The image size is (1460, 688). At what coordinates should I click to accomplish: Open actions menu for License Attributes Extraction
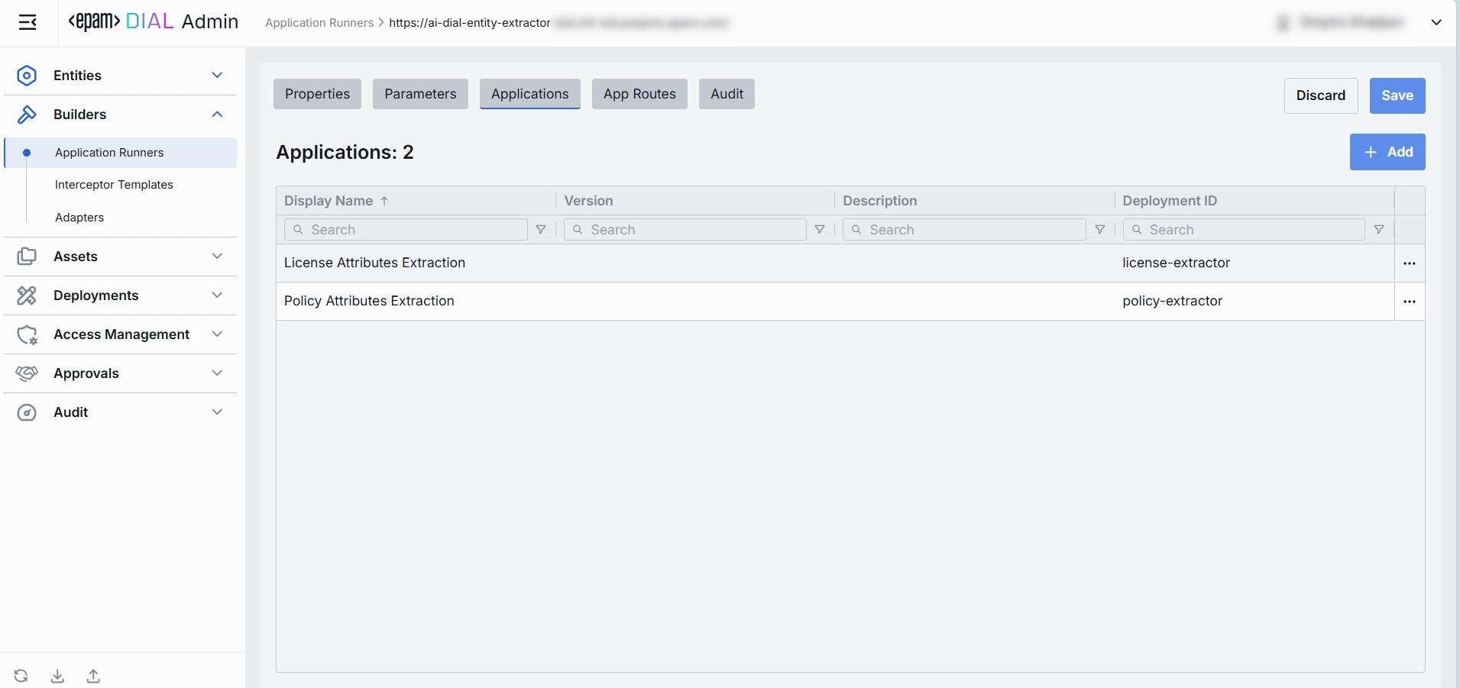tap(1410, 263)
